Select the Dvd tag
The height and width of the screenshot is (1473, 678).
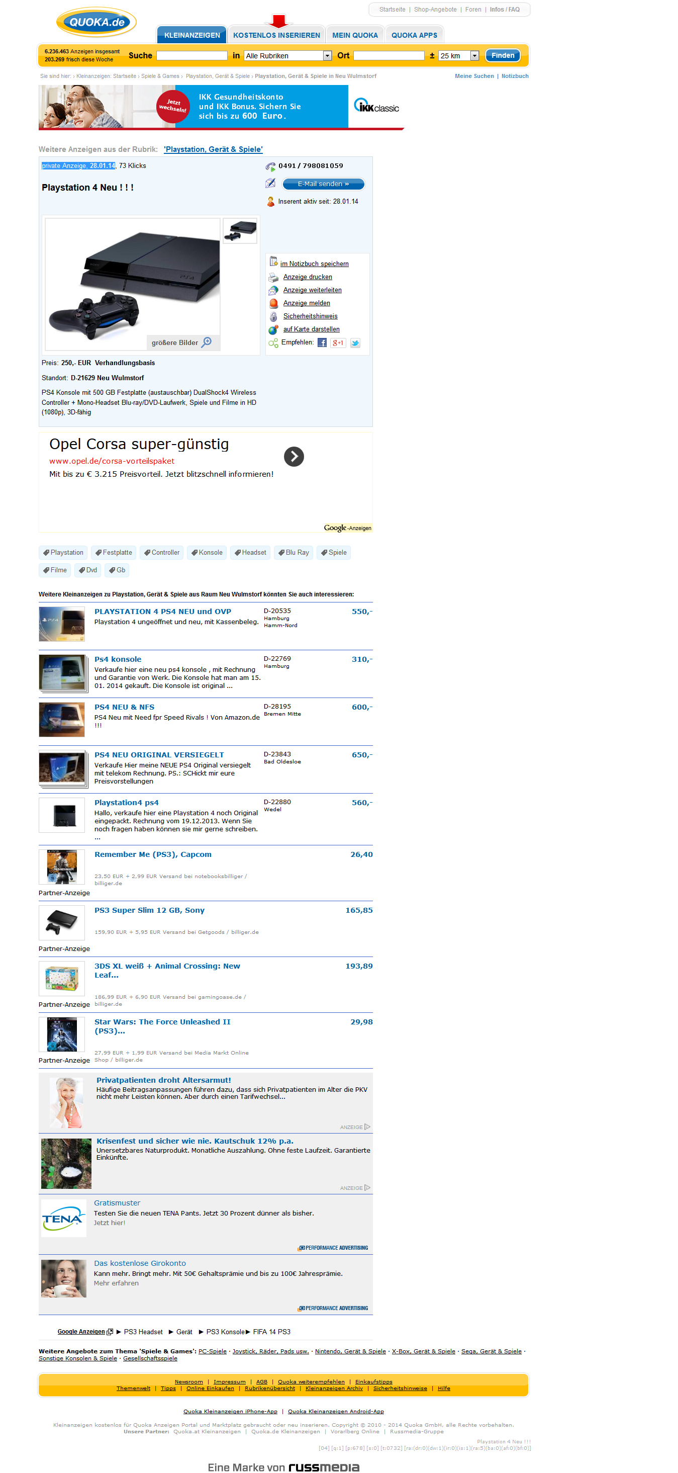pyautogui.click(x=87, y=570)
